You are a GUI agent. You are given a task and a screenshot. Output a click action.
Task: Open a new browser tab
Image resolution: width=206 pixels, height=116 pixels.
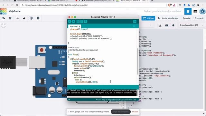(x=152, y=1)
